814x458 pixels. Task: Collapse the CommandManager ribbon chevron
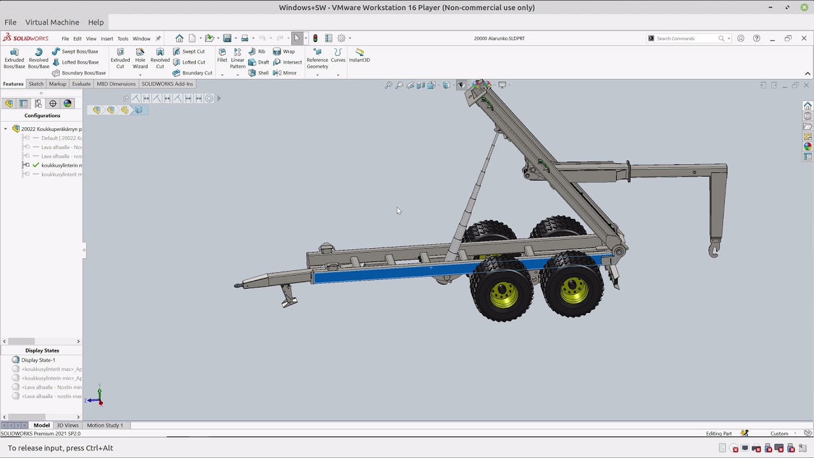pyautogui.click(x=808, y=74)
